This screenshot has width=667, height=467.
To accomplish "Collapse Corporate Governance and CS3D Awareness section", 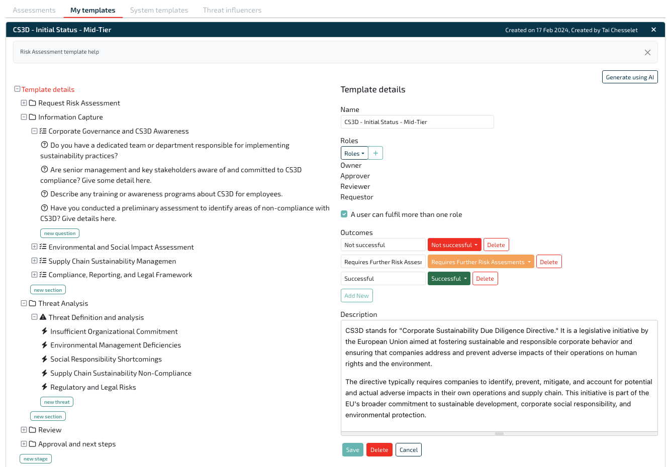I will [34, 131].
